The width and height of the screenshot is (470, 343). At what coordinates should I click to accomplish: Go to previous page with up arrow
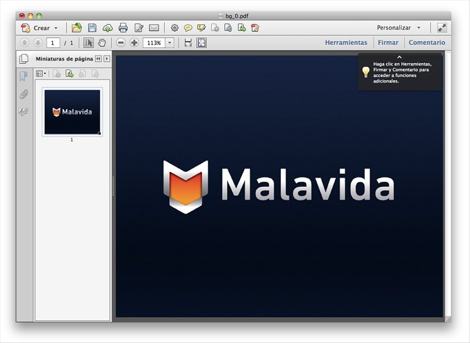(x=24, y=43)
